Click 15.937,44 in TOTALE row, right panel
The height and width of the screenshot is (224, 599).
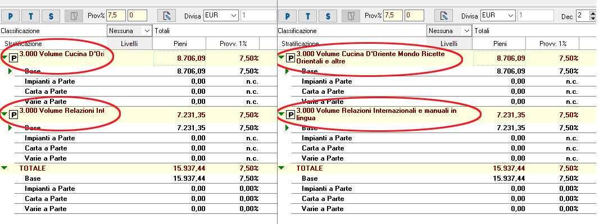click(x=509, y=168)
